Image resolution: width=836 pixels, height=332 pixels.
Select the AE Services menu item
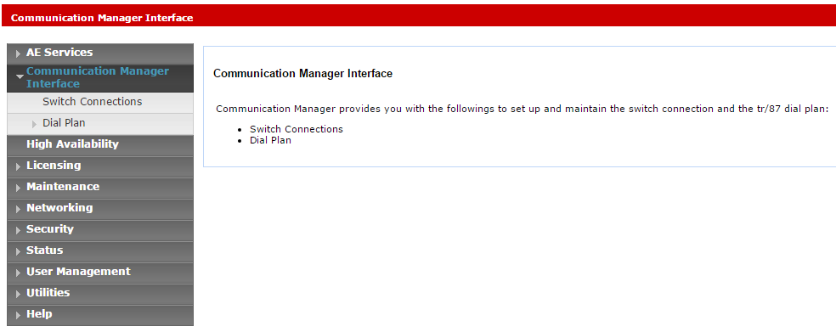coord(59,53)
